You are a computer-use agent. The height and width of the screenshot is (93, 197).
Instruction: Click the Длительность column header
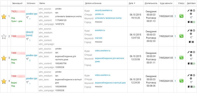[x=151, y=3]
